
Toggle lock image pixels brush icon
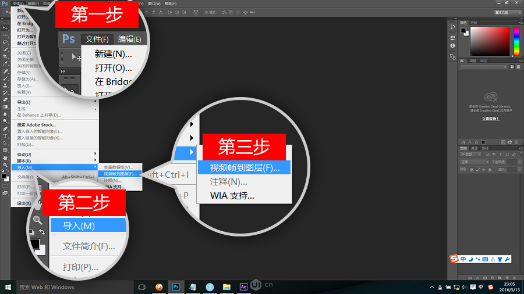478,170
